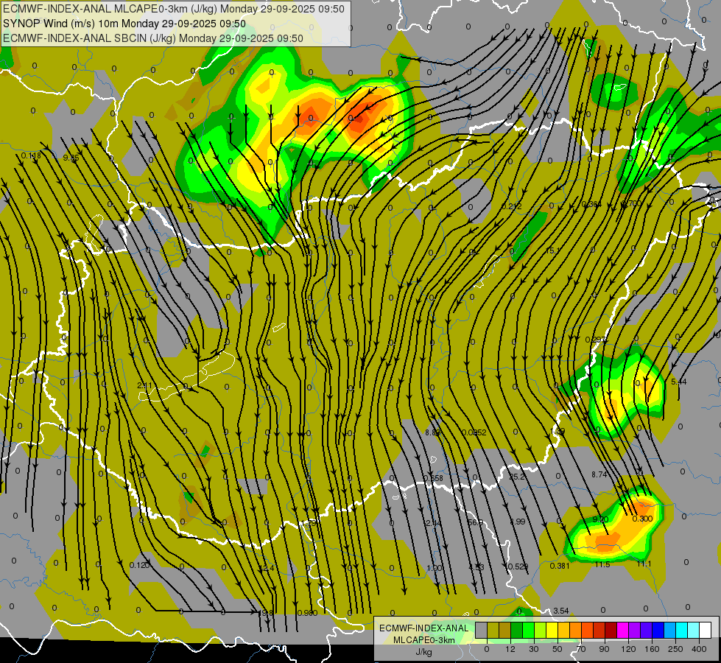Image resolution: width=721 pixels, height=663 pixels.
Task: Click the map value 0.212
Action: coord(511,206)
